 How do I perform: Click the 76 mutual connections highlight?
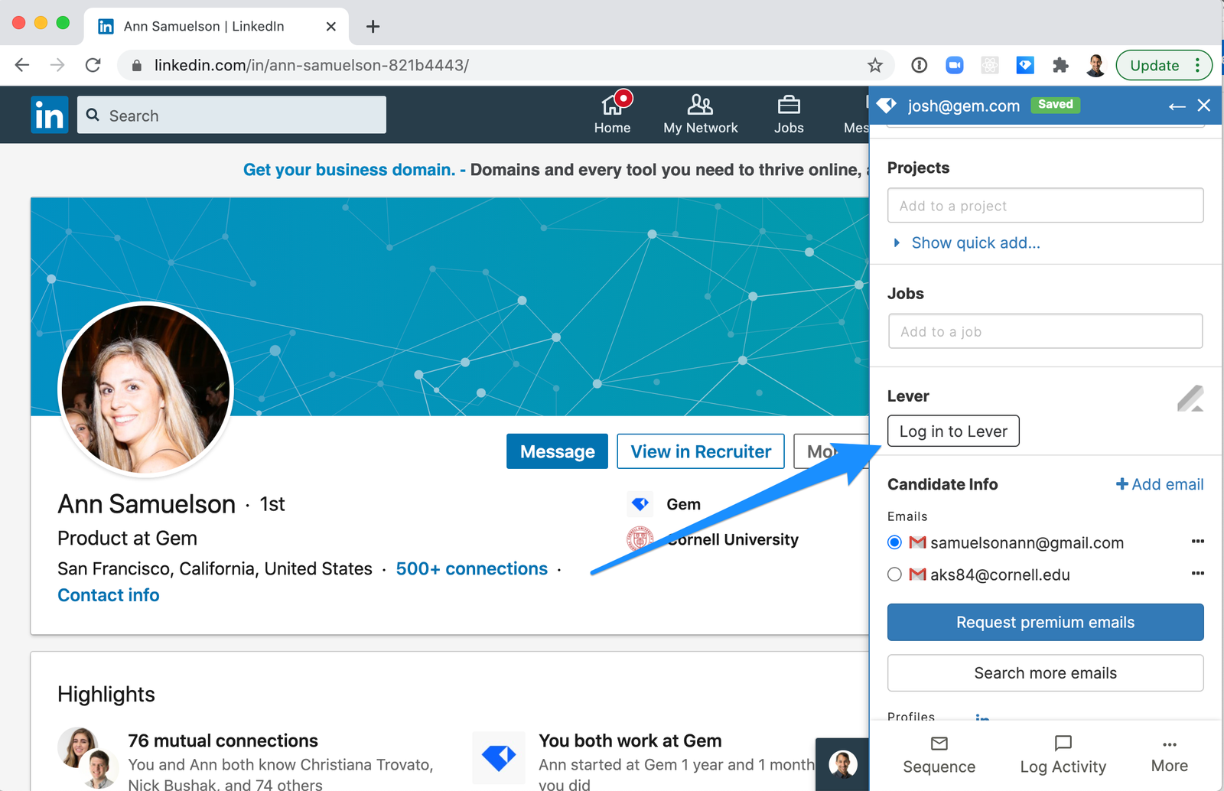(223, 741)
